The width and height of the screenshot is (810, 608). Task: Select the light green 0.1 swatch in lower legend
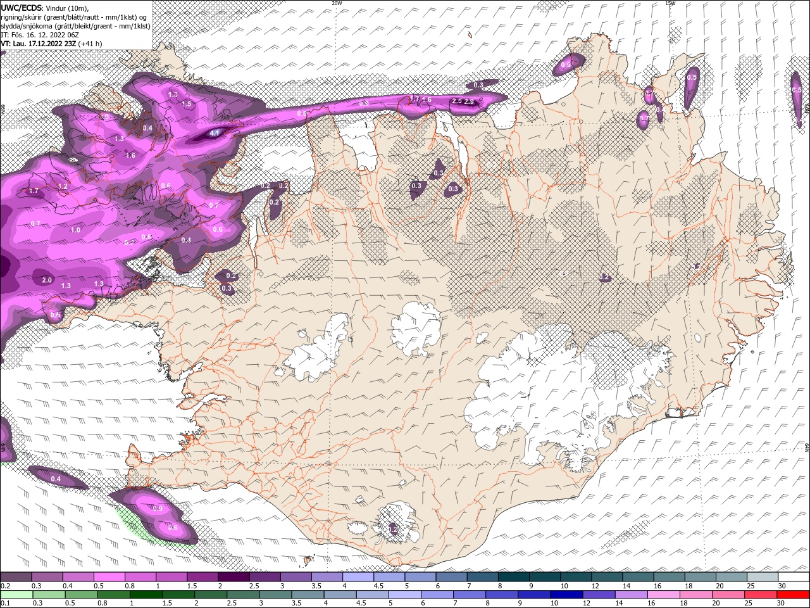pos(16,595)
